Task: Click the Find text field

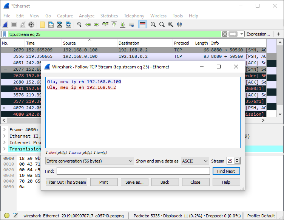Action: click(133, 171)
